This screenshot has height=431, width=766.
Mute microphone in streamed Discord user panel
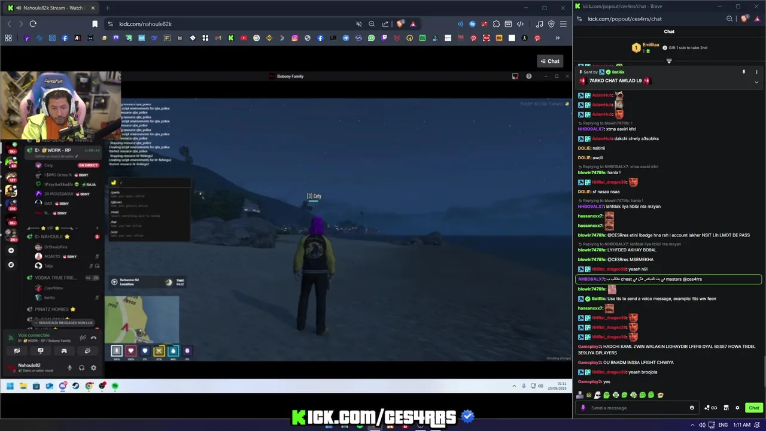click(x=69, y=368)
